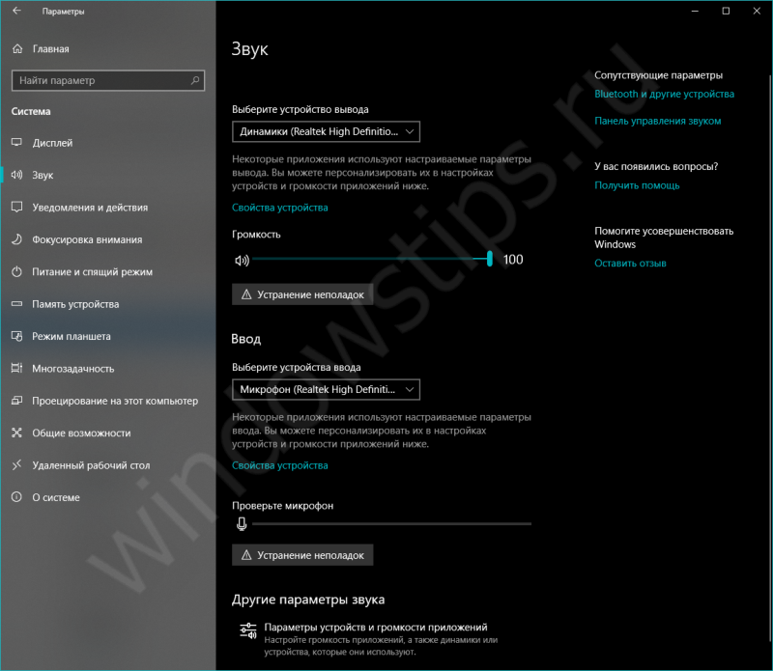Click the Режим планшета icon
This screenshot has width=773, height=671.
pyautogui.click(x=16, y=336)
